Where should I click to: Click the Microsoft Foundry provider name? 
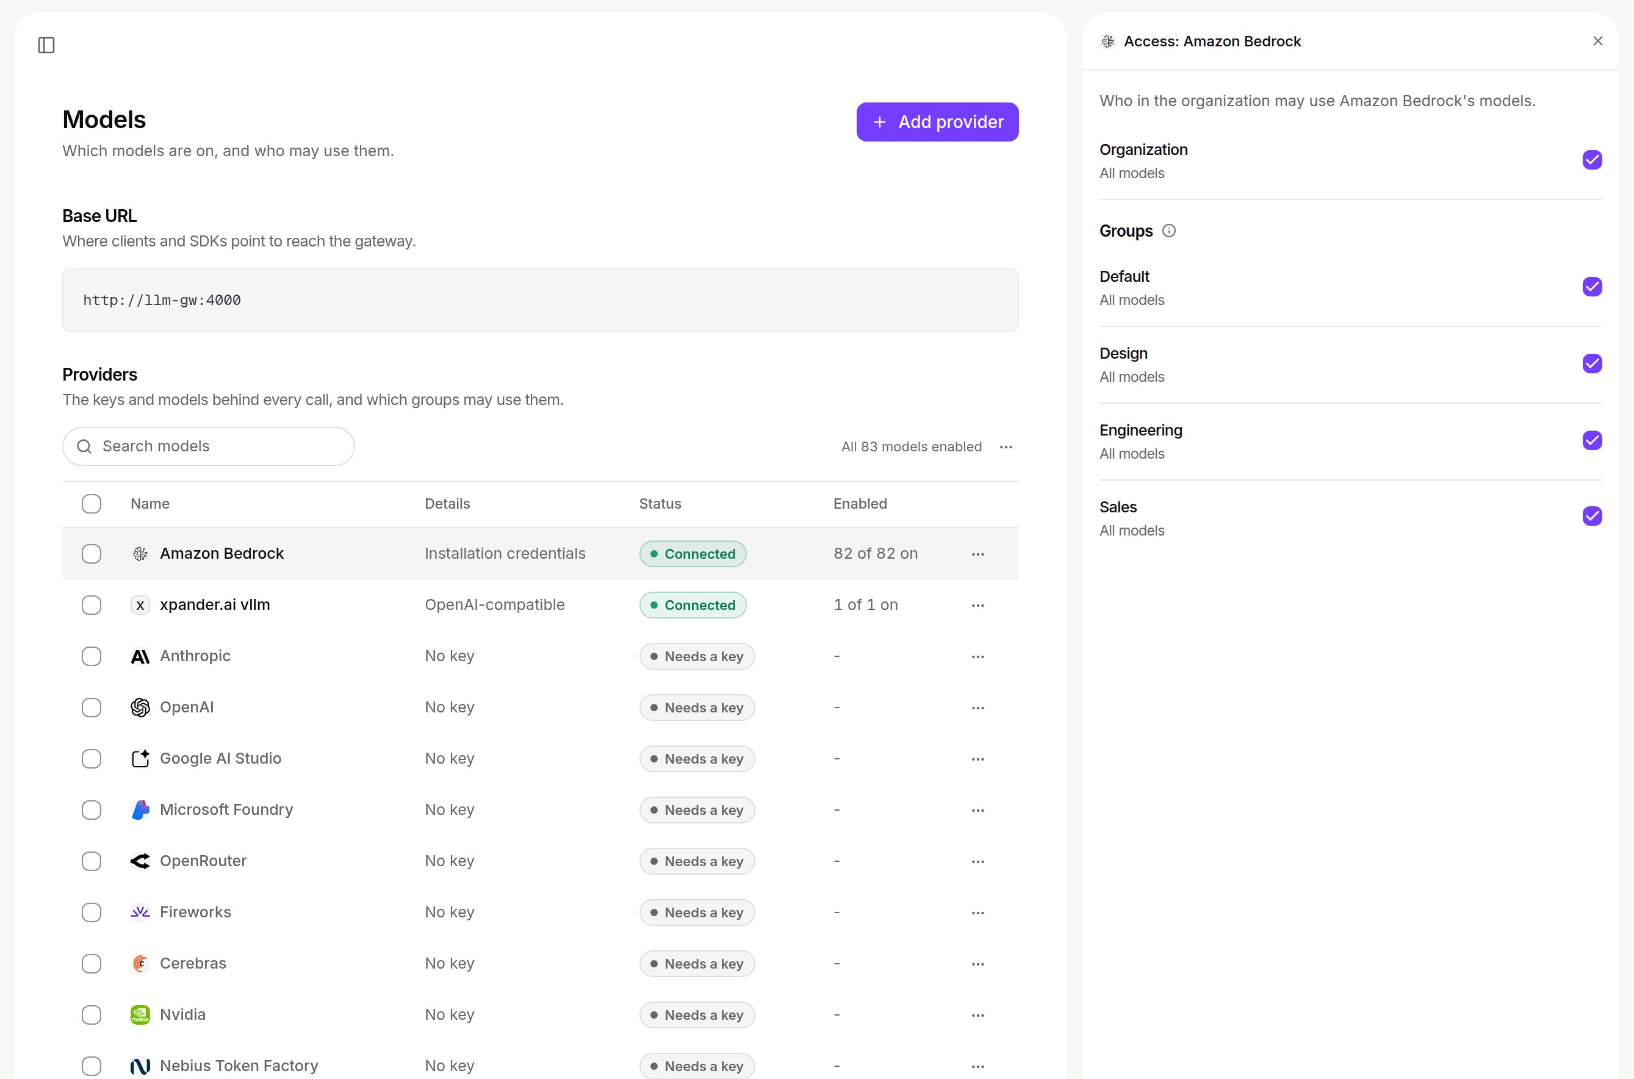pos(226,810)
